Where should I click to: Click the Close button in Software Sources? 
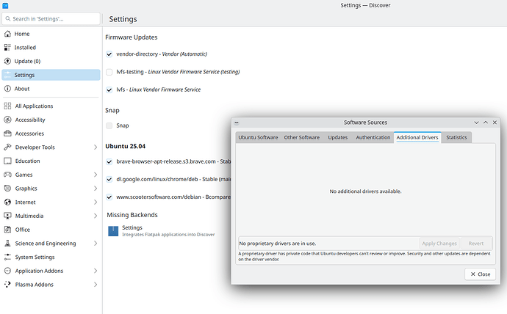(x=480, y=274)
